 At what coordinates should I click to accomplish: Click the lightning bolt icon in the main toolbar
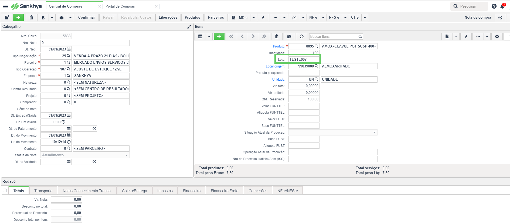[x=263, y=17]
